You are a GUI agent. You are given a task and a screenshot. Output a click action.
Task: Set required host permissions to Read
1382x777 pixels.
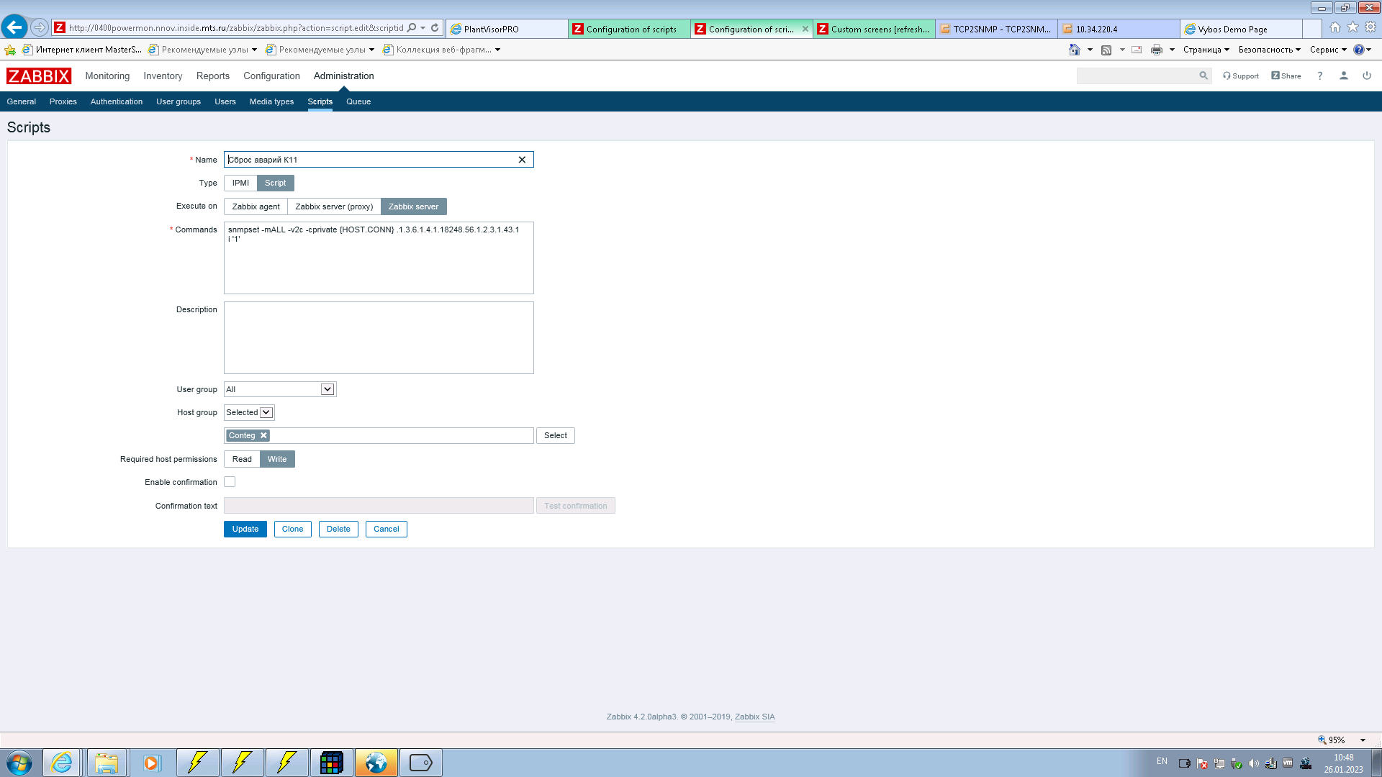tap(242, 459)
